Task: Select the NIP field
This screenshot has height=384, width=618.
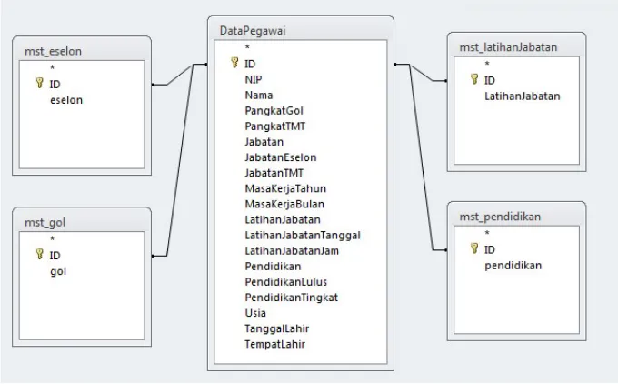Action: point(300,79)
